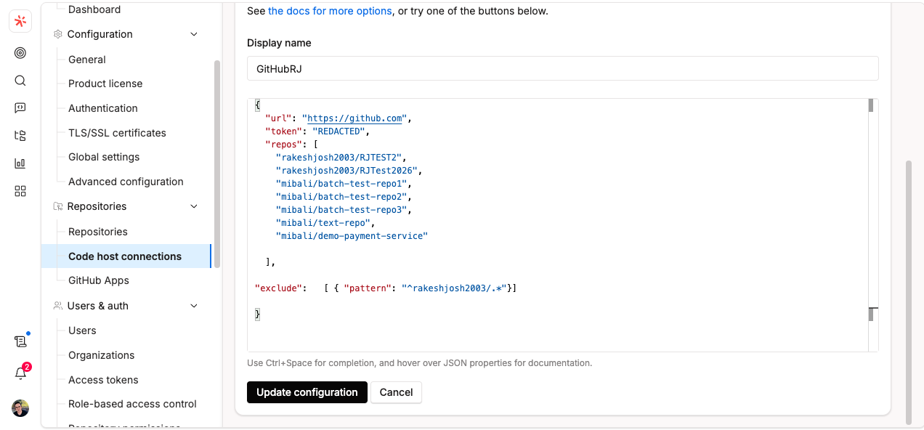Collapse the Configuration section chevron

[x=193, y=33]
